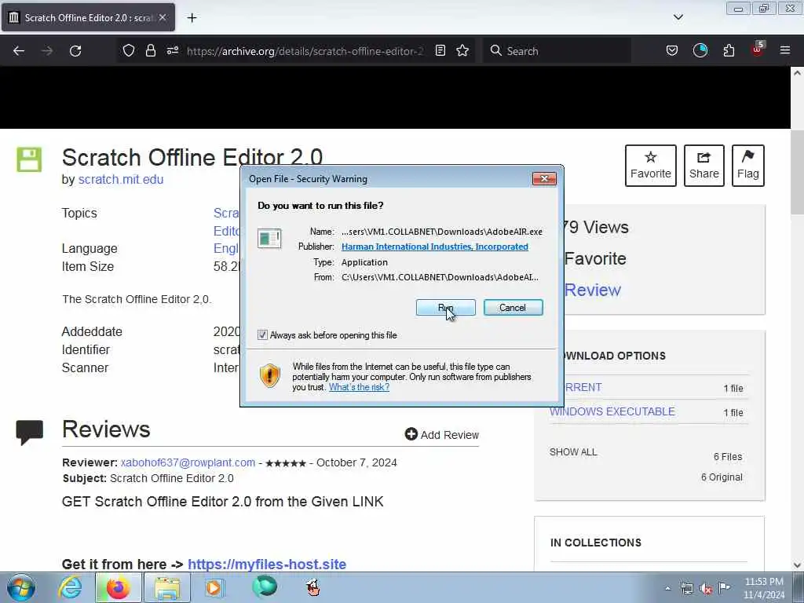The width and height of the screenshot is (804, 603).
Task: Click the muted volume tray icon
Action: coord(706,588)
